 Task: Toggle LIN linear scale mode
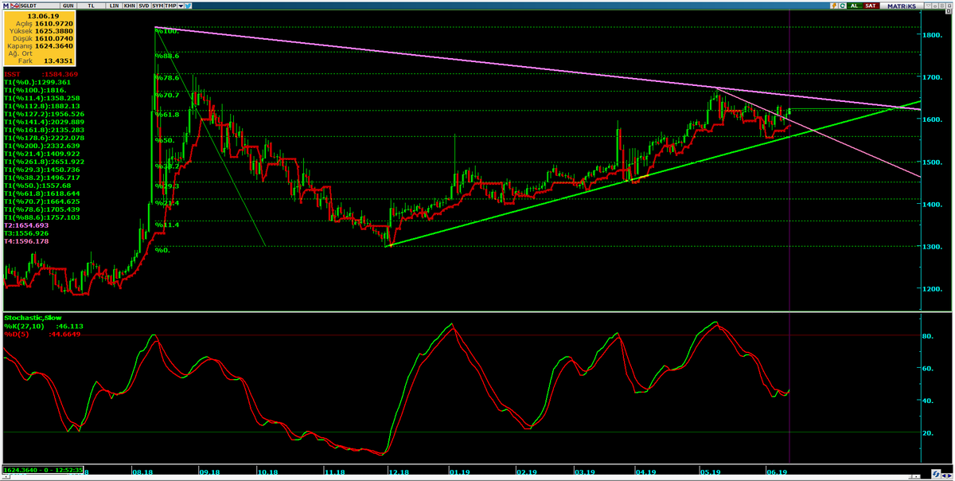coord(114,6)
